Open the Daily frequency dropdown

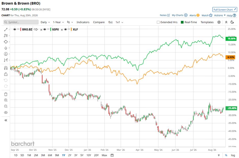pos(45,22)
